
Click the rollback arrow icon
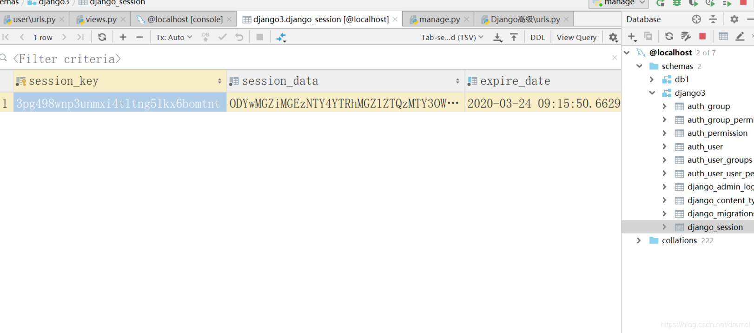pos(239,37)
